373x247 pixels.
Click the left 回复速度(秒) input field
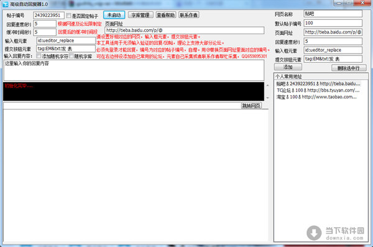[45, 24]
